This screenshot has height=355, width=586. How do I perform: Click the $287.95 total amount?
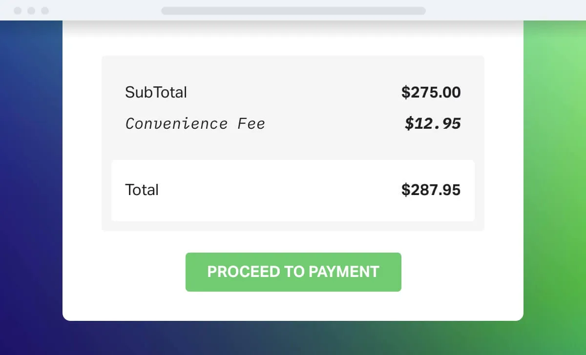coord(431,190)
